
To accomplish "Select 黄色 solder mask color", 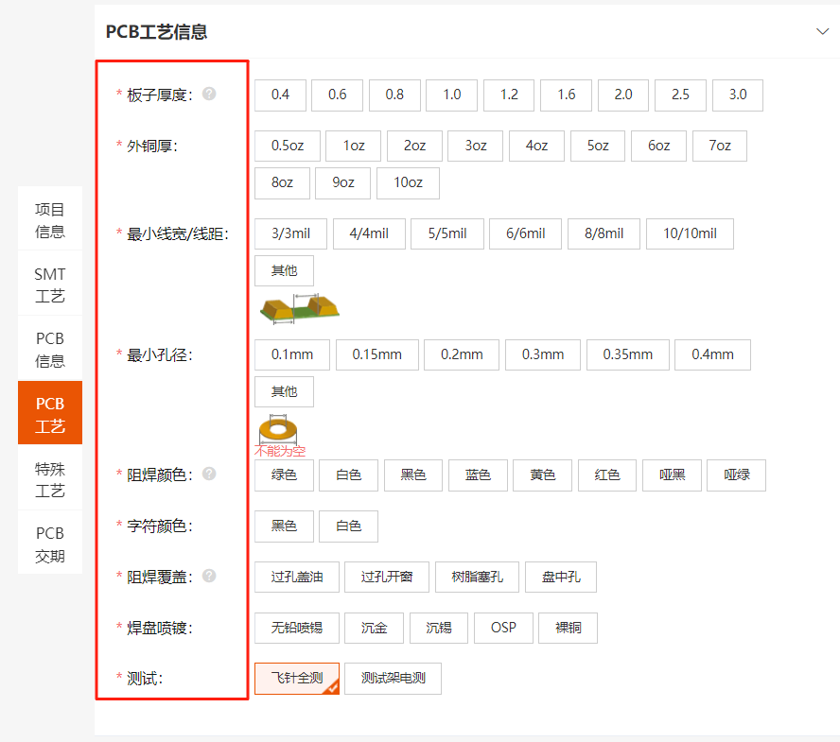I will (543, 475).
